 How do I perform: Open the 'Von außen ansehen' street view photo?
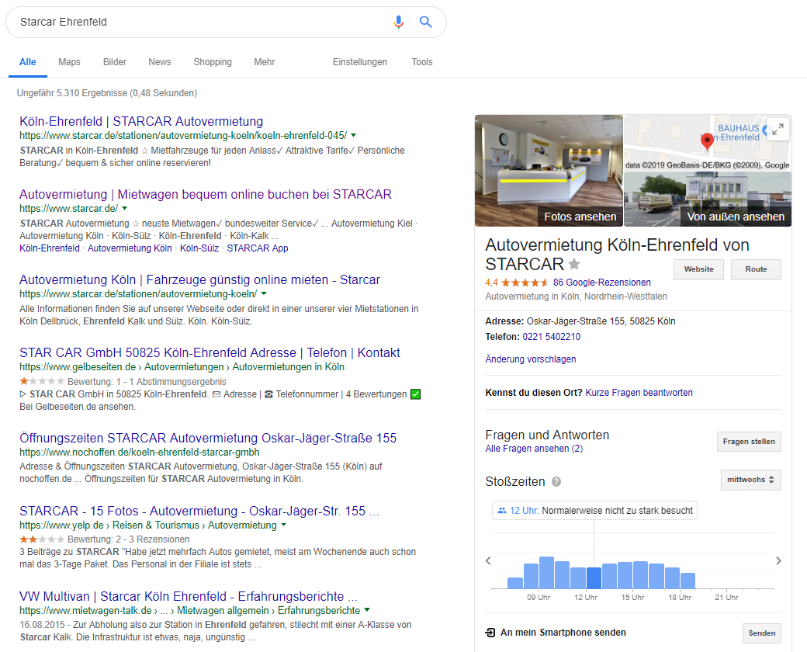point(708,199)
